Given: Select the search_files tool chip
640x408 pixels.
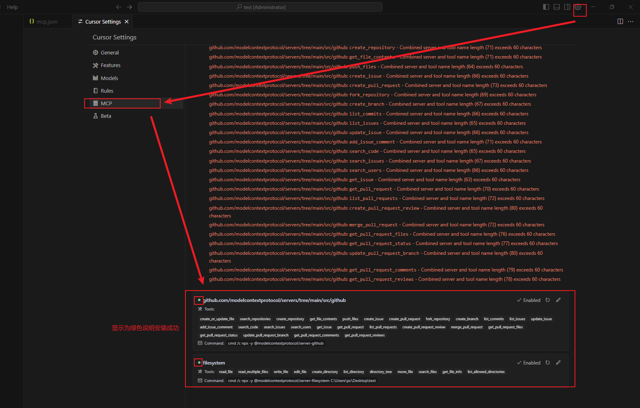Looking at the screenshot, I should point(428,372).
